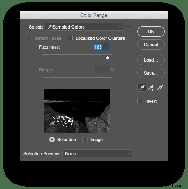Viewport: 188px width, 189px height.
Task: Choose the Selection radio button
Action: (52, 140)
